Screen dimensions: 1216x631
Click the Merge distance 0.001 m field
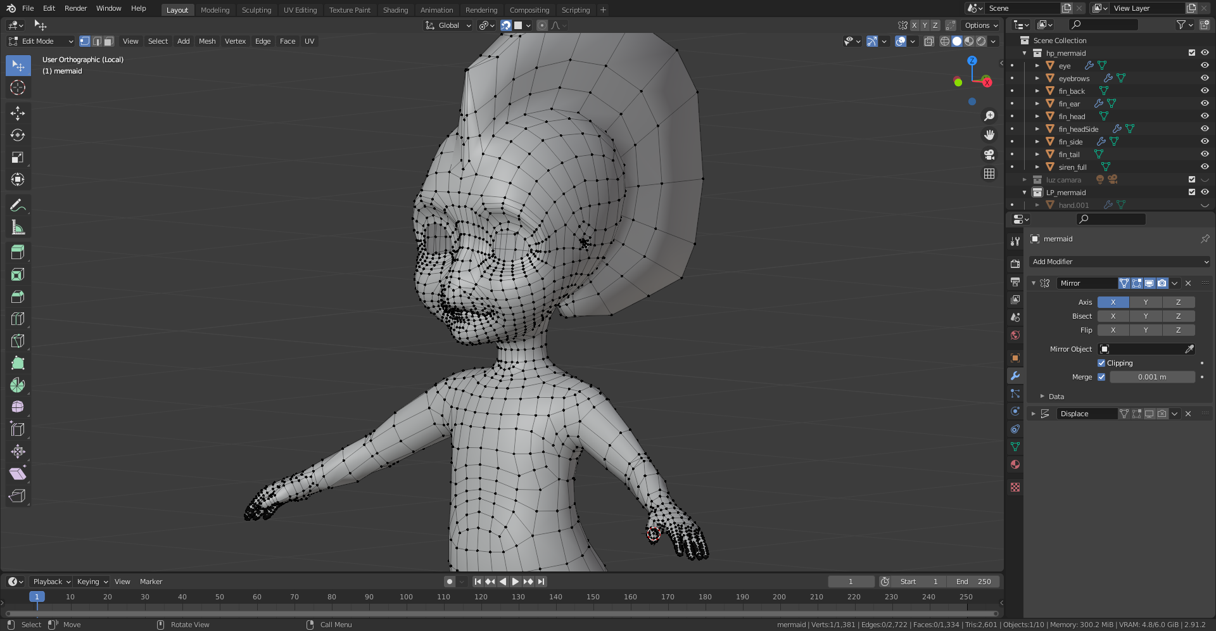1151,377
